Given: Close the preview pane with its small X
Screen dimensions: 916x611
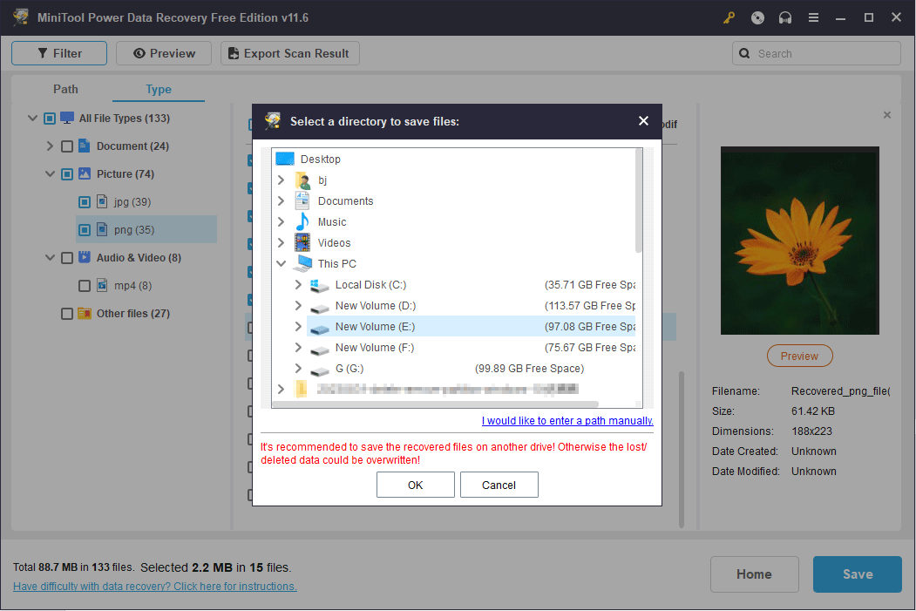Looking at the screenshot, I should point(886,115).
